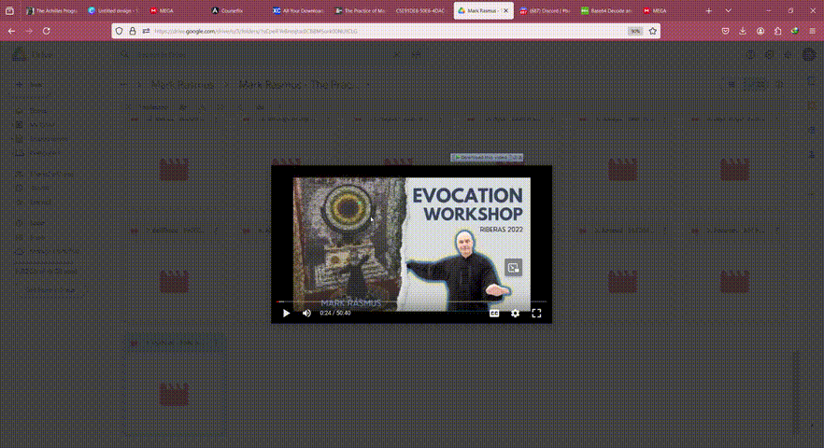Switch to The Practice of Mo... tab
Viewport: 824px width, 448px height.
pos(360,10)
